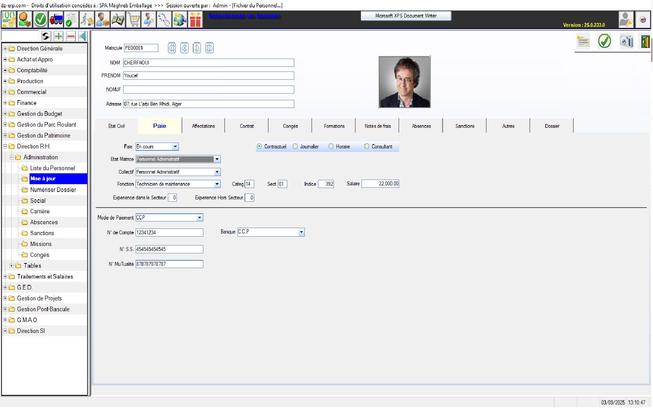Click the camera icon to capture photo
This screenshot has width=653, height=408.
point(626,41)
